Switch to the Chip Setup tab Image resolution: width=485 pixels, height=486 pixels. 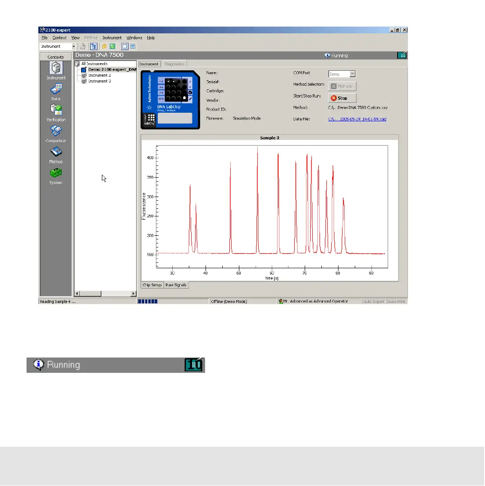point(152,285)
